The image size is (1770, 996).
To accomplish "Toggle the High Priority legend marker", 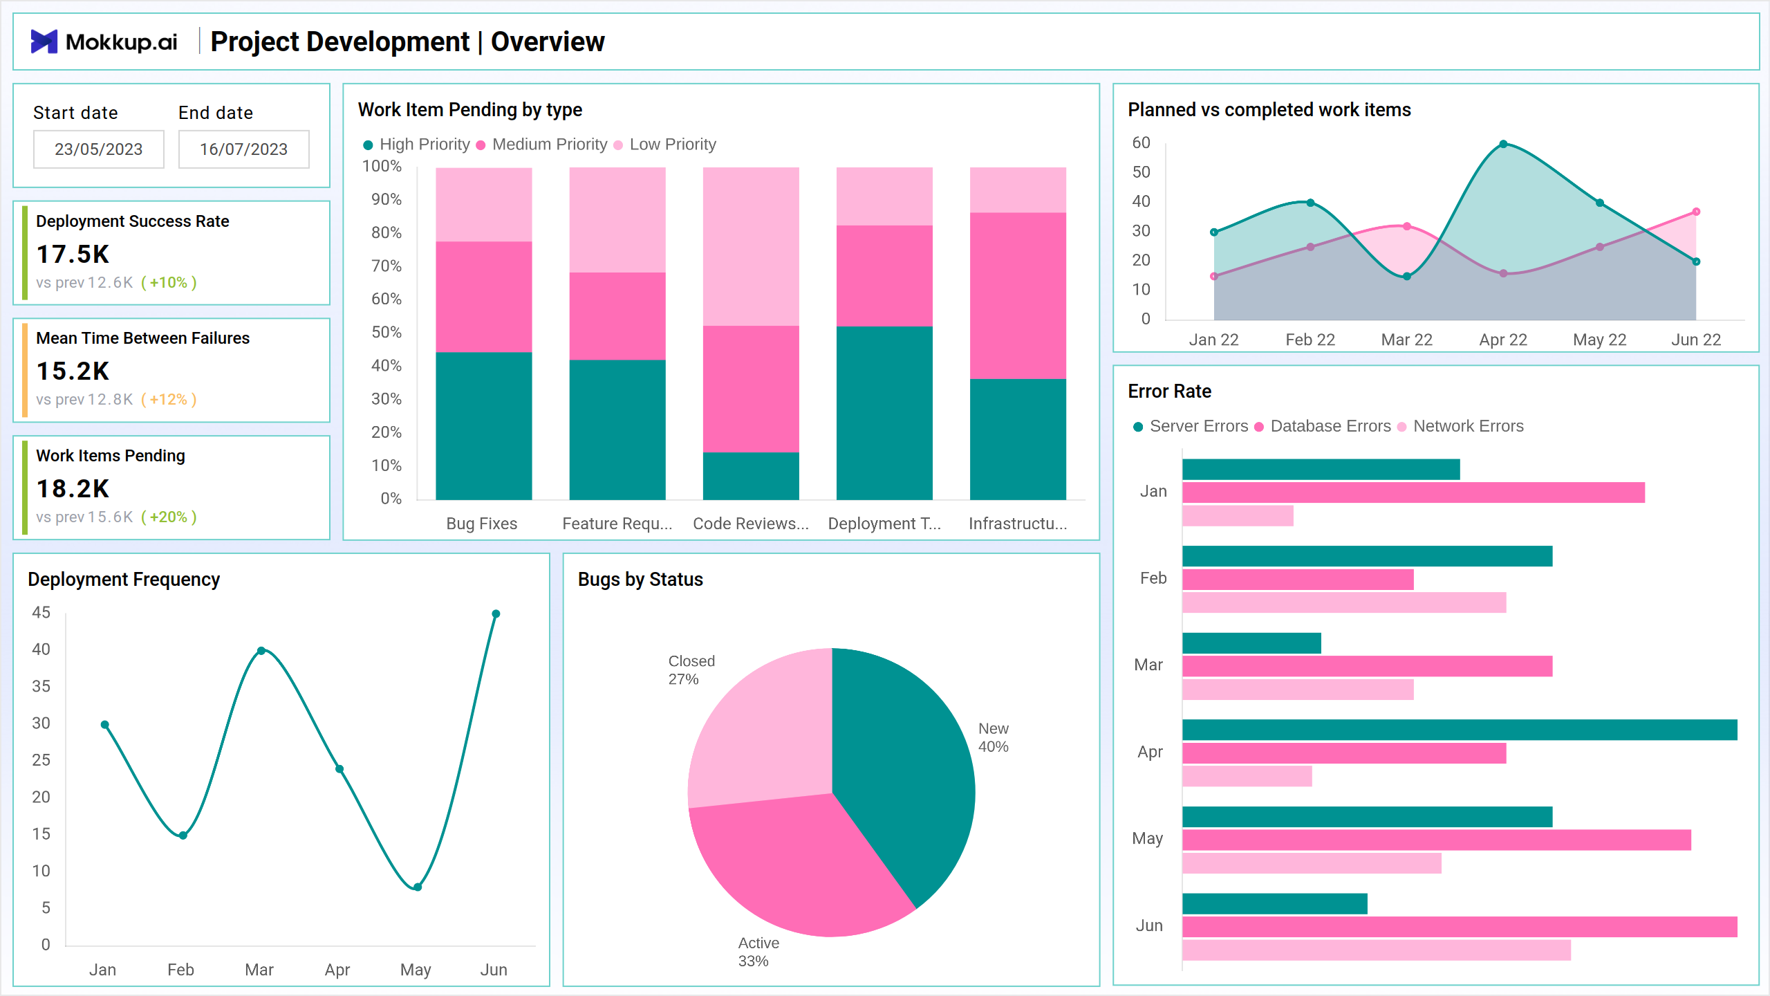I will click(368, 145).
